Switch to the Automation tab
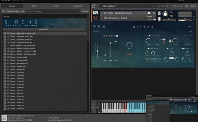The height and width of the screenshot is (122, 198). pos(78,6)
